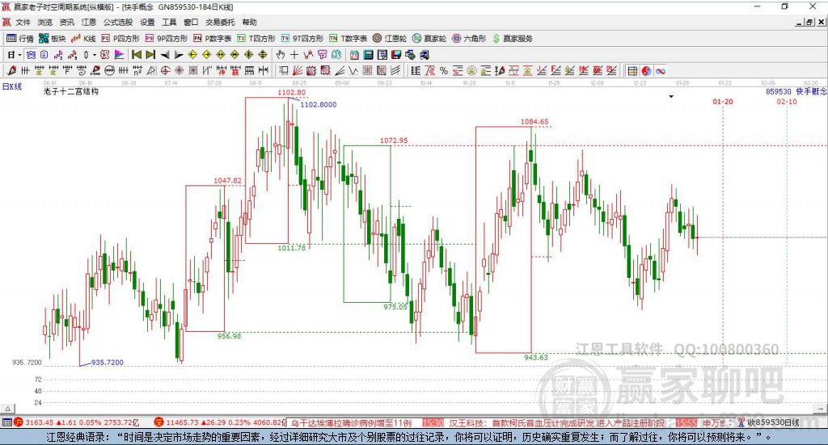
Task: Click the 02-10 date marker
Action: click(786, 101)
